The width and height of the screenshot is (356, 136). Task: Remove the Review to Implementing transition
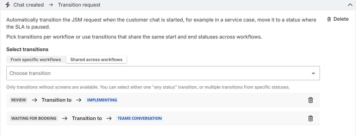(311, 100)
